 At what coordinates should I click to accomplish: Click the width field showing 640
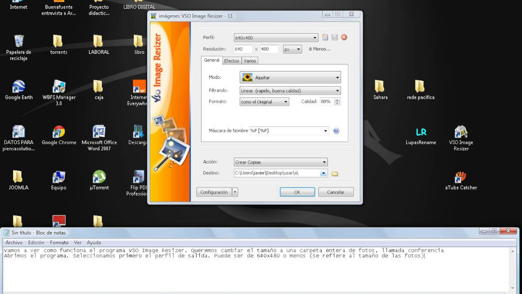tap(243, 49)
